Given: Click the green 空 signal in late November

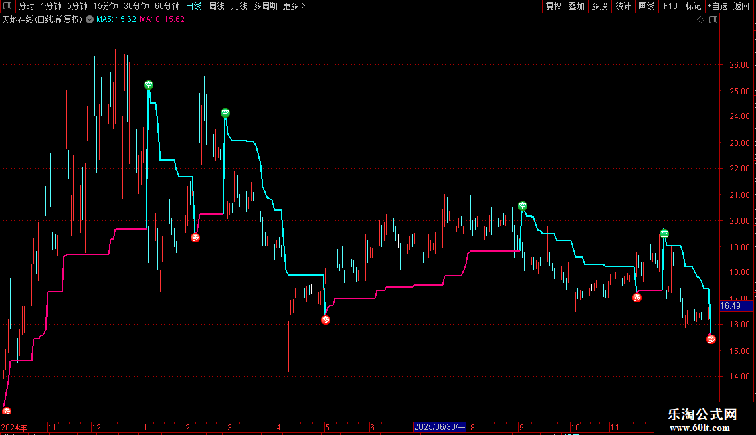Looking at the screenshot, I should [664, 234].
